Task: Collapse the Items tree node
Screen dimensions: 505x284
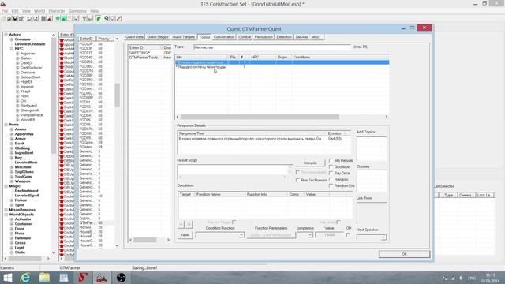Action: [6, 125]
